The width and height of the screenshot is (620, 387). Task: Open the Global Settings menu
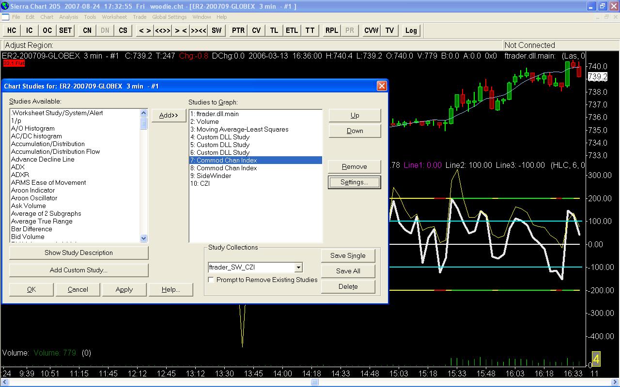click(169, 17)
